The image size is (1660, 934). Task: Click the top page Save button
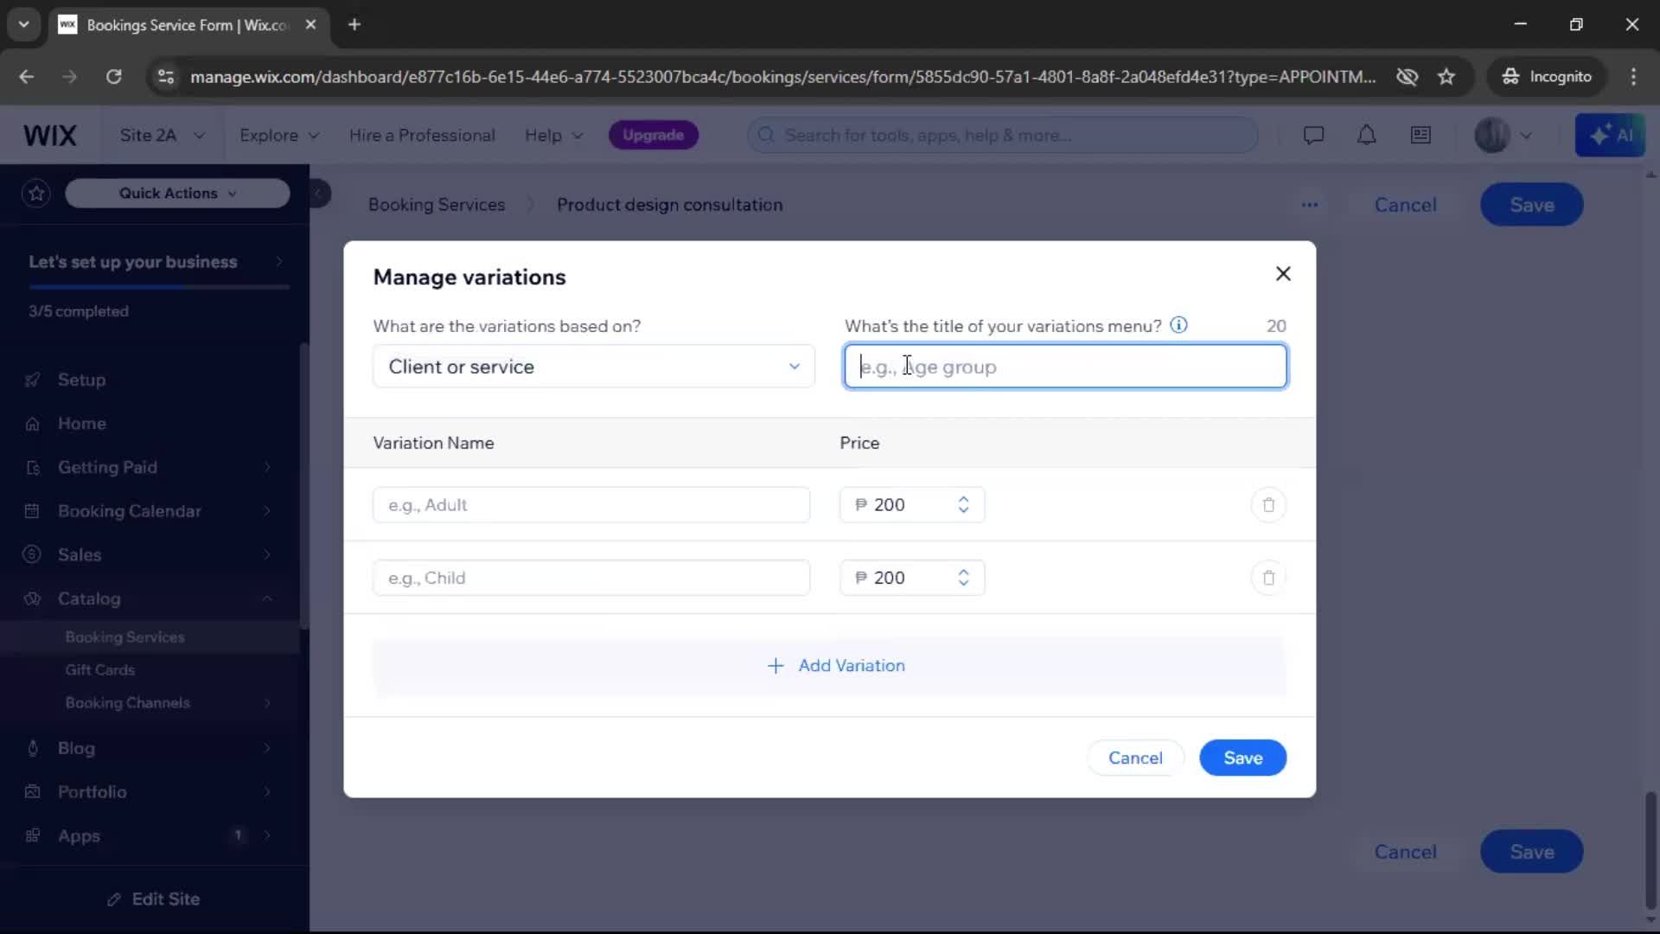(1531, 205)
